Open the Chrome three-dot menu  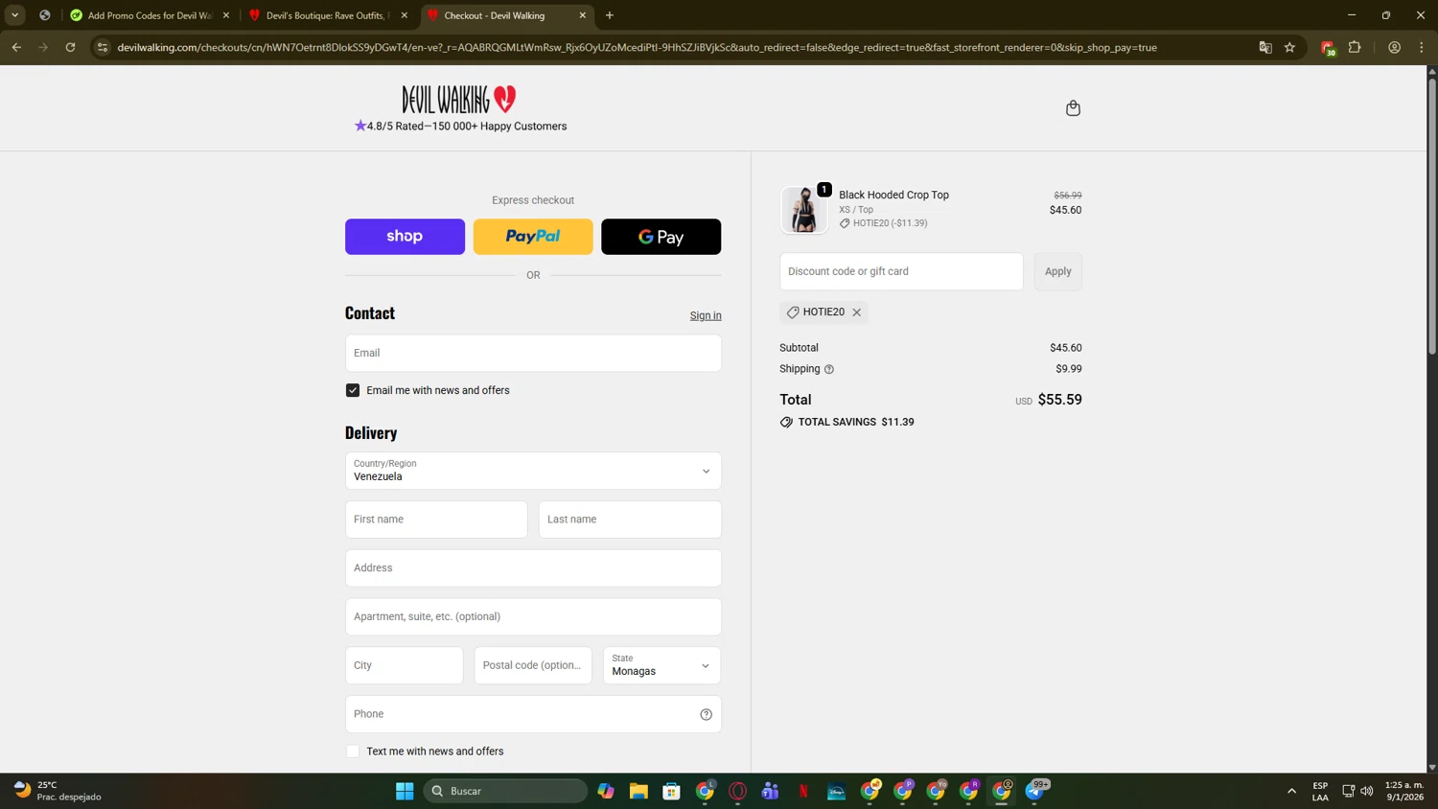(1422, 47)
